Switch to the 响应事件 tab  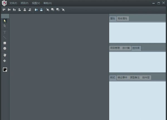coord(122,77)
